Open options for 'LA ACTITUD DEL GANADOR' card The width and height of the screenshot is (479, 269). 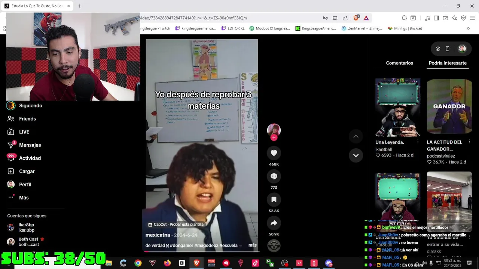coord(469,142)
